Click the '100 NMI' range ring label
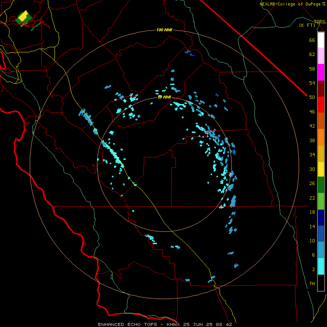 164,30
